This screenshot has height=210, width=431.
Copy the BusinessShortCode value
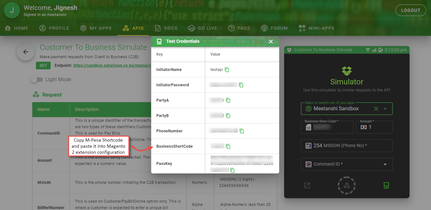coord(228,146)
